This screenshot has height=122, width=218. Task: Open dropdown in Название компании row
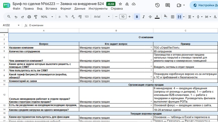click(x=151, y=47)
